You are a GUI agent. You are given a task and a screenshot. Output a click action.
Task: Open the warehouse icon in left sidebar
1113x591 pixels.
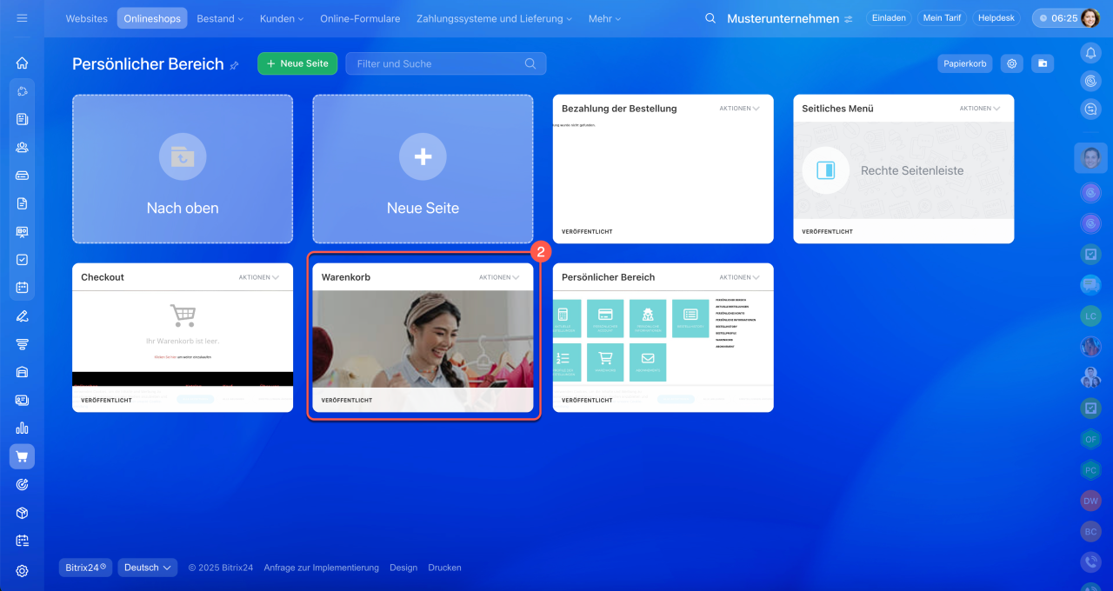coord(22,372)
